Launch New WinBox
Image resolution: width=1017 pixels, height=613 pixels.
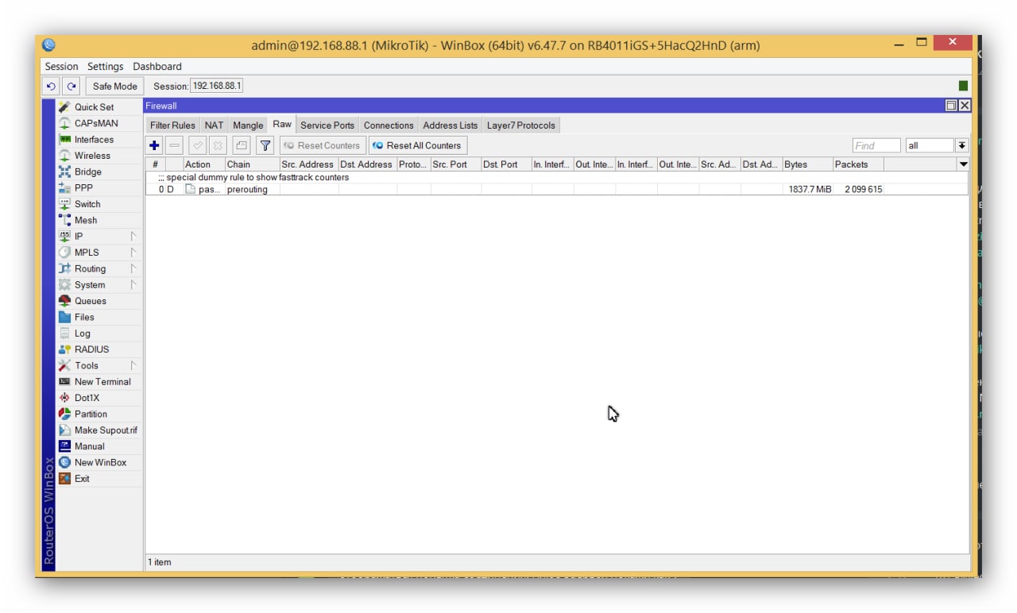pos(100,462)
